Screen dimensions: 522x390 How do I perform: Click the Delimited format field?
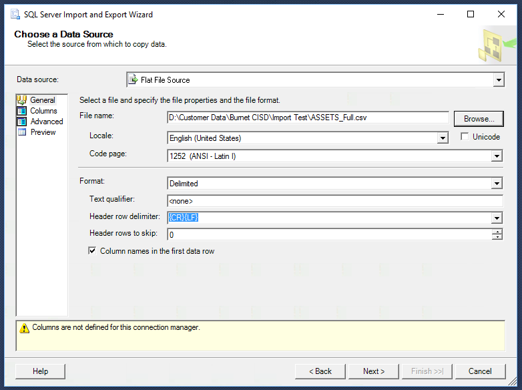(x=334, y=183)
